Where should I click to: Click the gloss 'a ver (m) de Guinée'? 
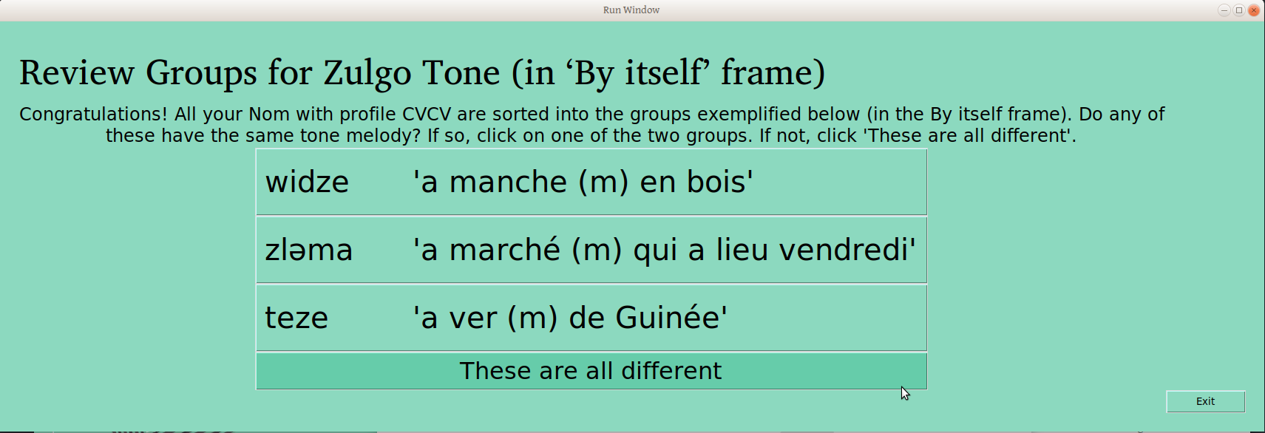[570, 318]
